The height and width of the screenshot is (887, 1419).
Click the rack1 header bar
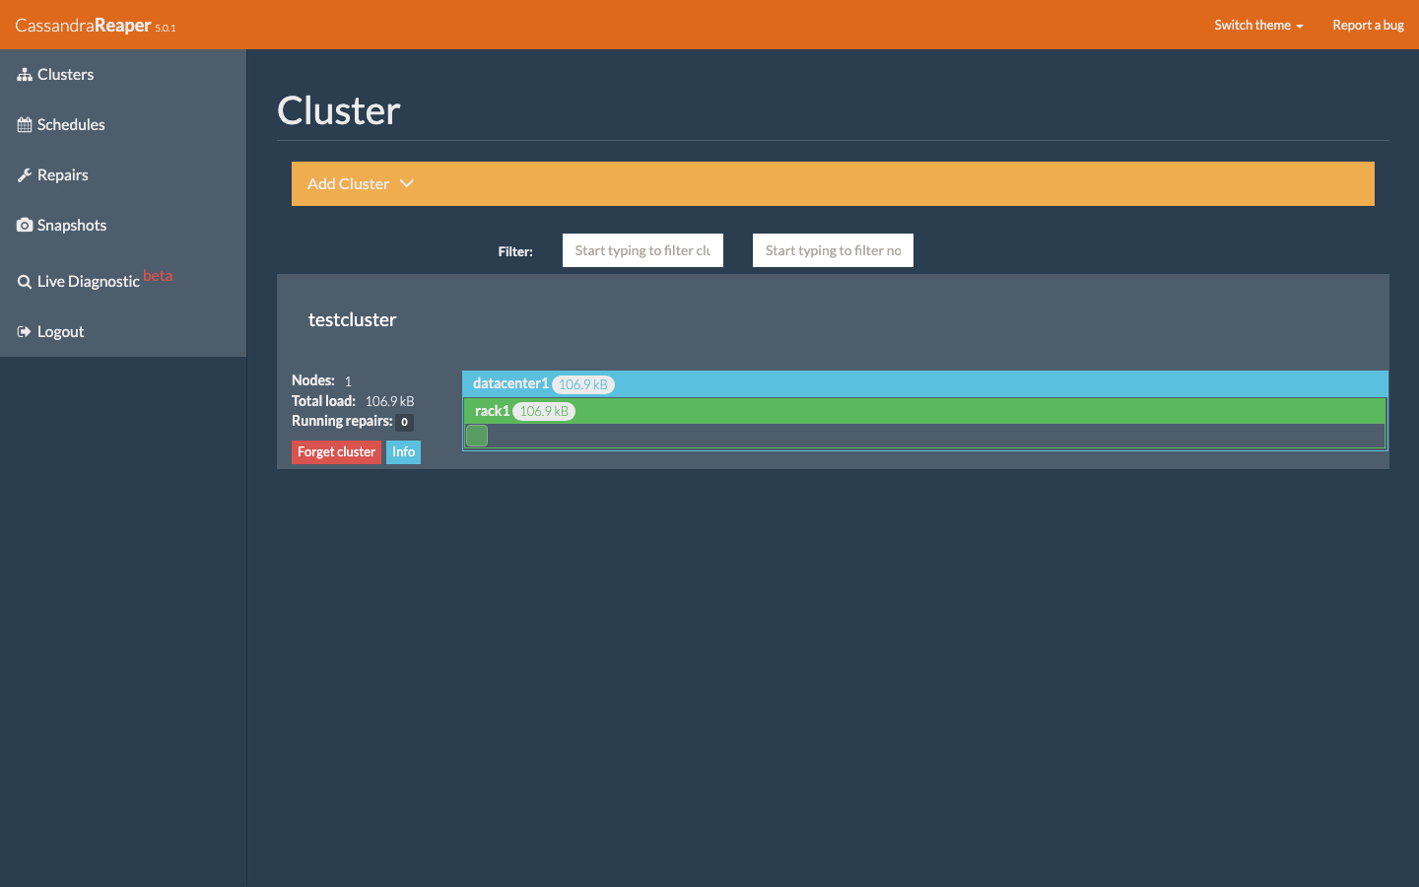(925, 411)
